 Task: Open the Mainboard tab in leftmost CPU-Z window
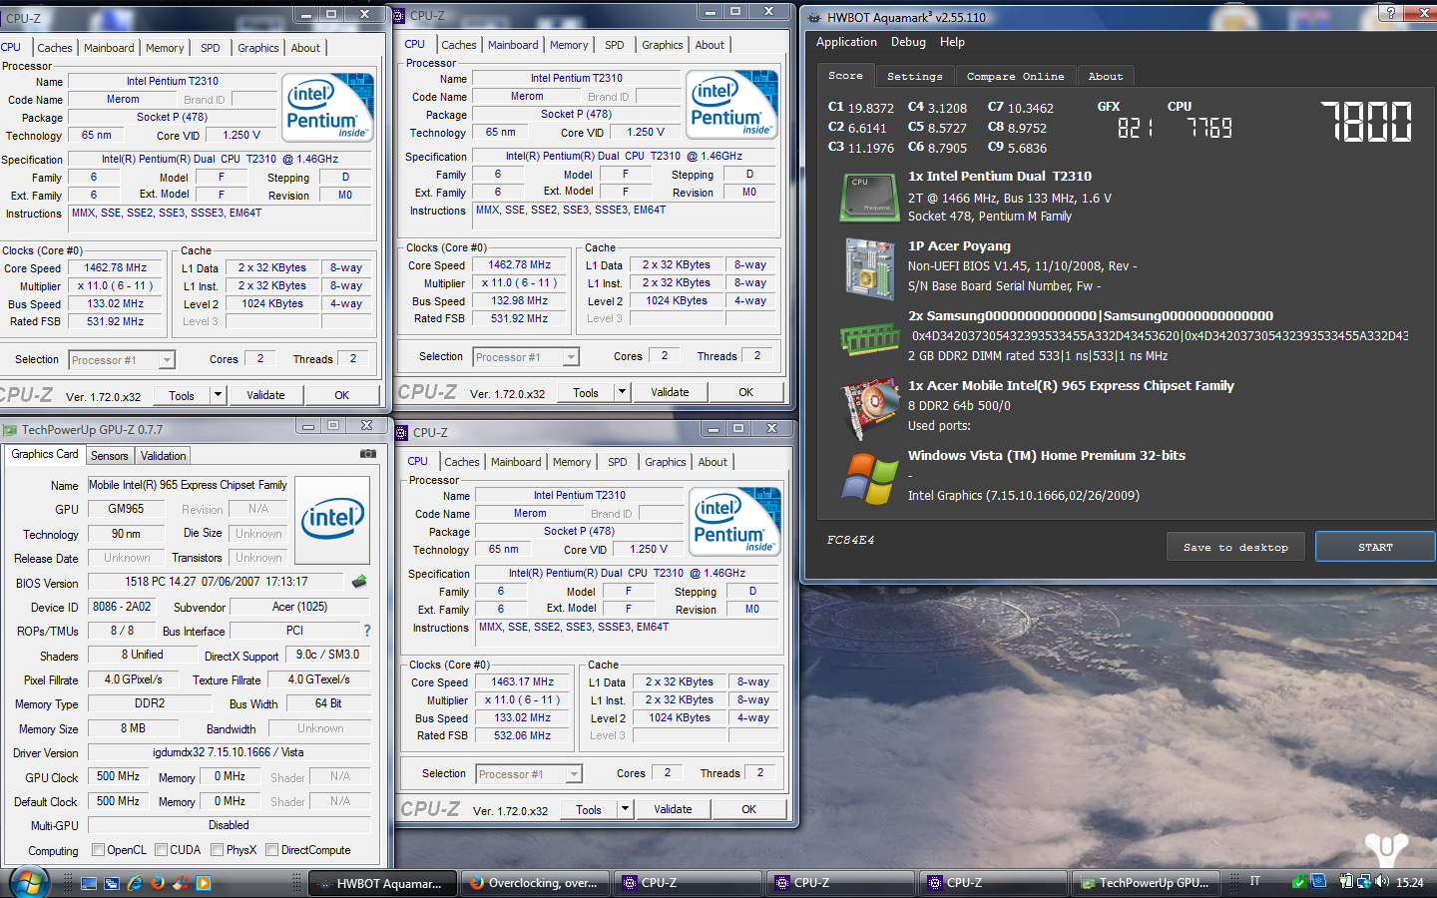[109, 48]
